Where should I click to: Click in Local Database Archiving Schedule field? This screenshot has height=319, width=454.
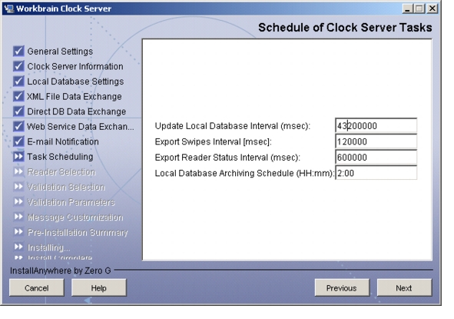click(x=376, y=173)
